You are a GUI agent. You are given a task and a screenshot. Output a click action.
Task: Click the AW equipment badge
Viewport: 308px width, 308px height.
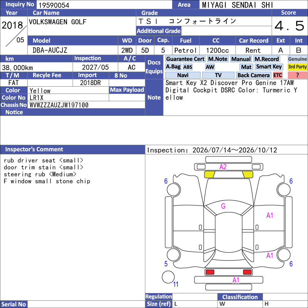pos(210,67)
